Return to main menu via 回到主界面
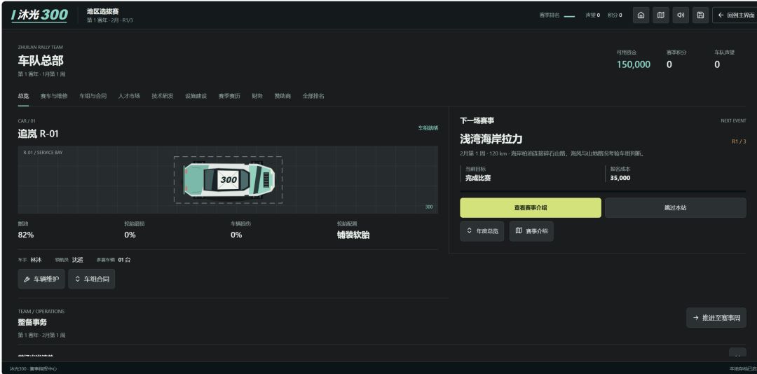 [735, 15]
